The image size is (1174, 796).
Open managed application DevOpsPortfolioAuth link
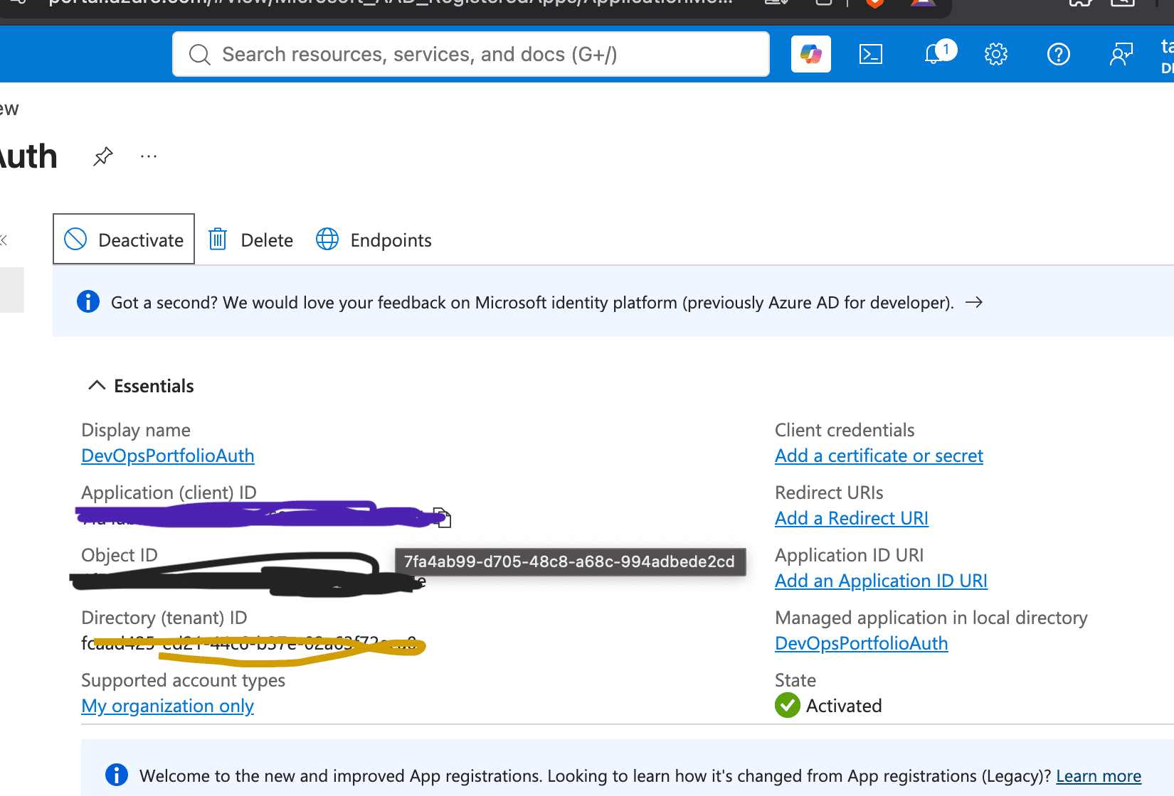click(862, 643)
